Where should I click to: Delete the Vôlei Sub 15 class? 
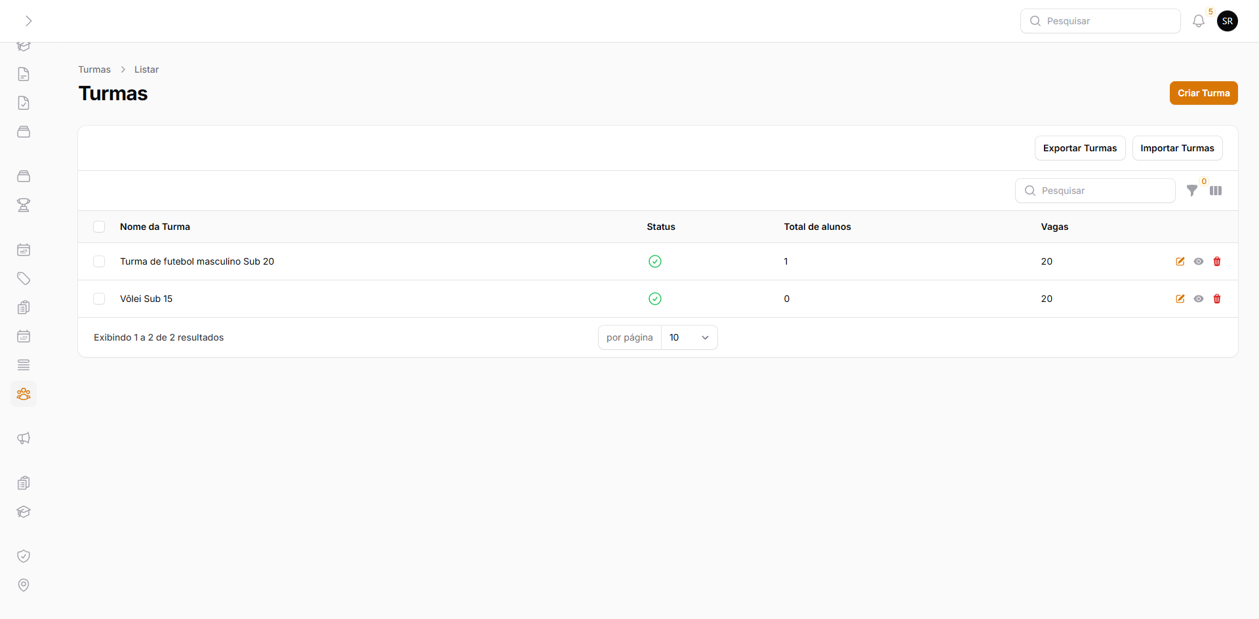pyautogui.click(x=1217, y=299)
